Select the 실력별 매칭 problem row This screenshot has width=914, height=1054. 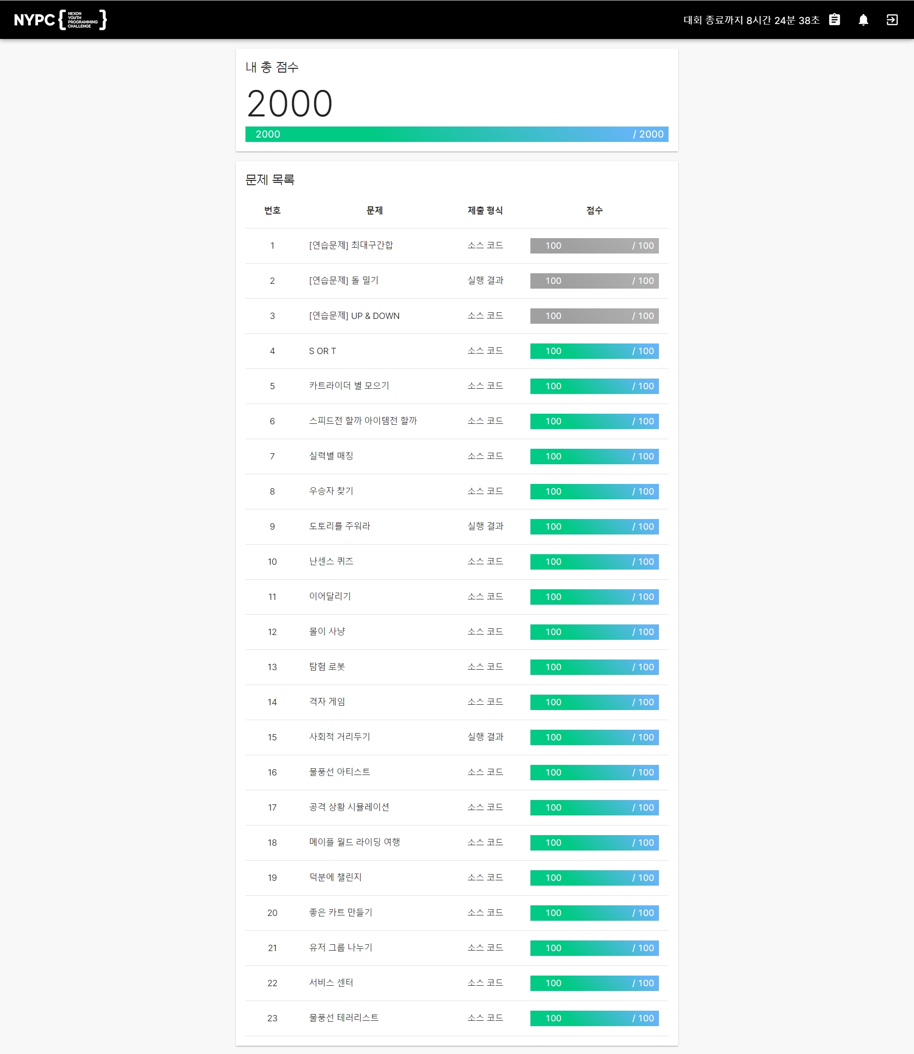[456, 456]
